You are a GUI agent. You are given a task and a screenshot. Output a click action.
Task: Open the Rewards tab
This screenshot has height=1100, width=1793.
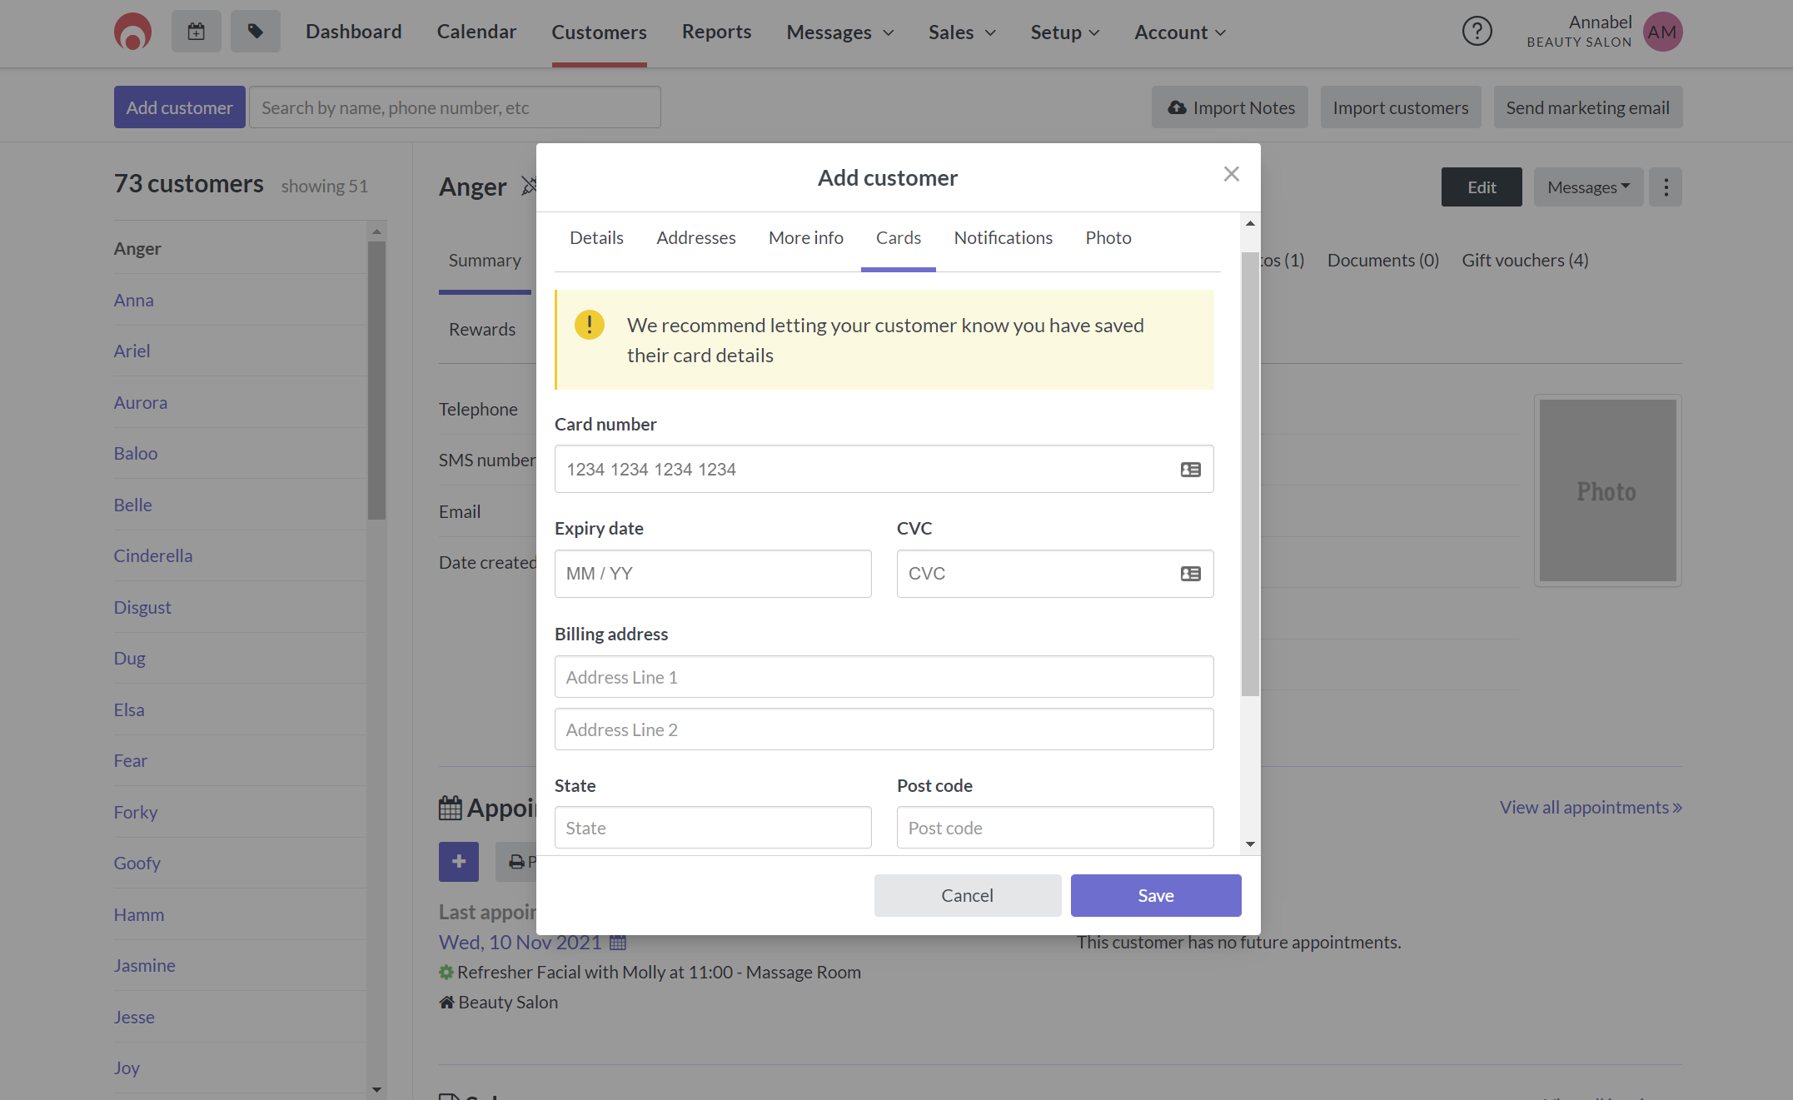482,330
